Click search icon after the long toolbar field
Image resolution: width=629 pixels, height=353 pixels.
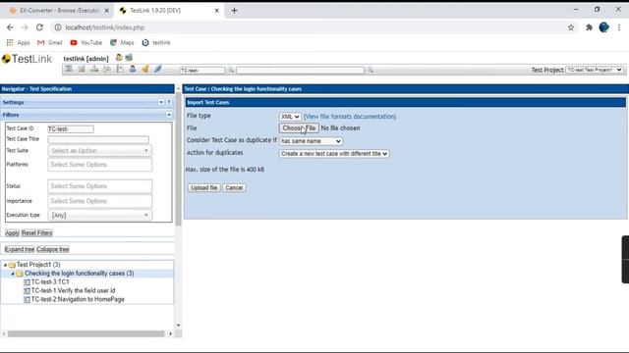pyautogui.click(x=371, y=70)
